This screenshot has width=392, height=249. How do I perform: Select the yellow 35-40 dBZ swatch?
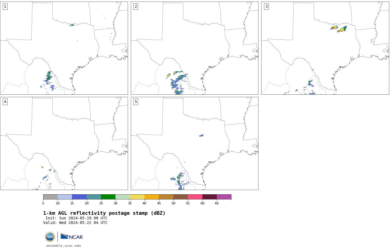click(137, 197)
